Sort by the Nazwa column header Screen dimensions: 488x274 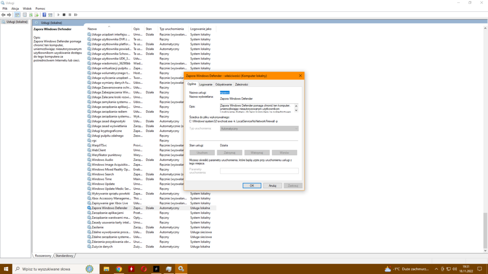click(x=109, y=29)
